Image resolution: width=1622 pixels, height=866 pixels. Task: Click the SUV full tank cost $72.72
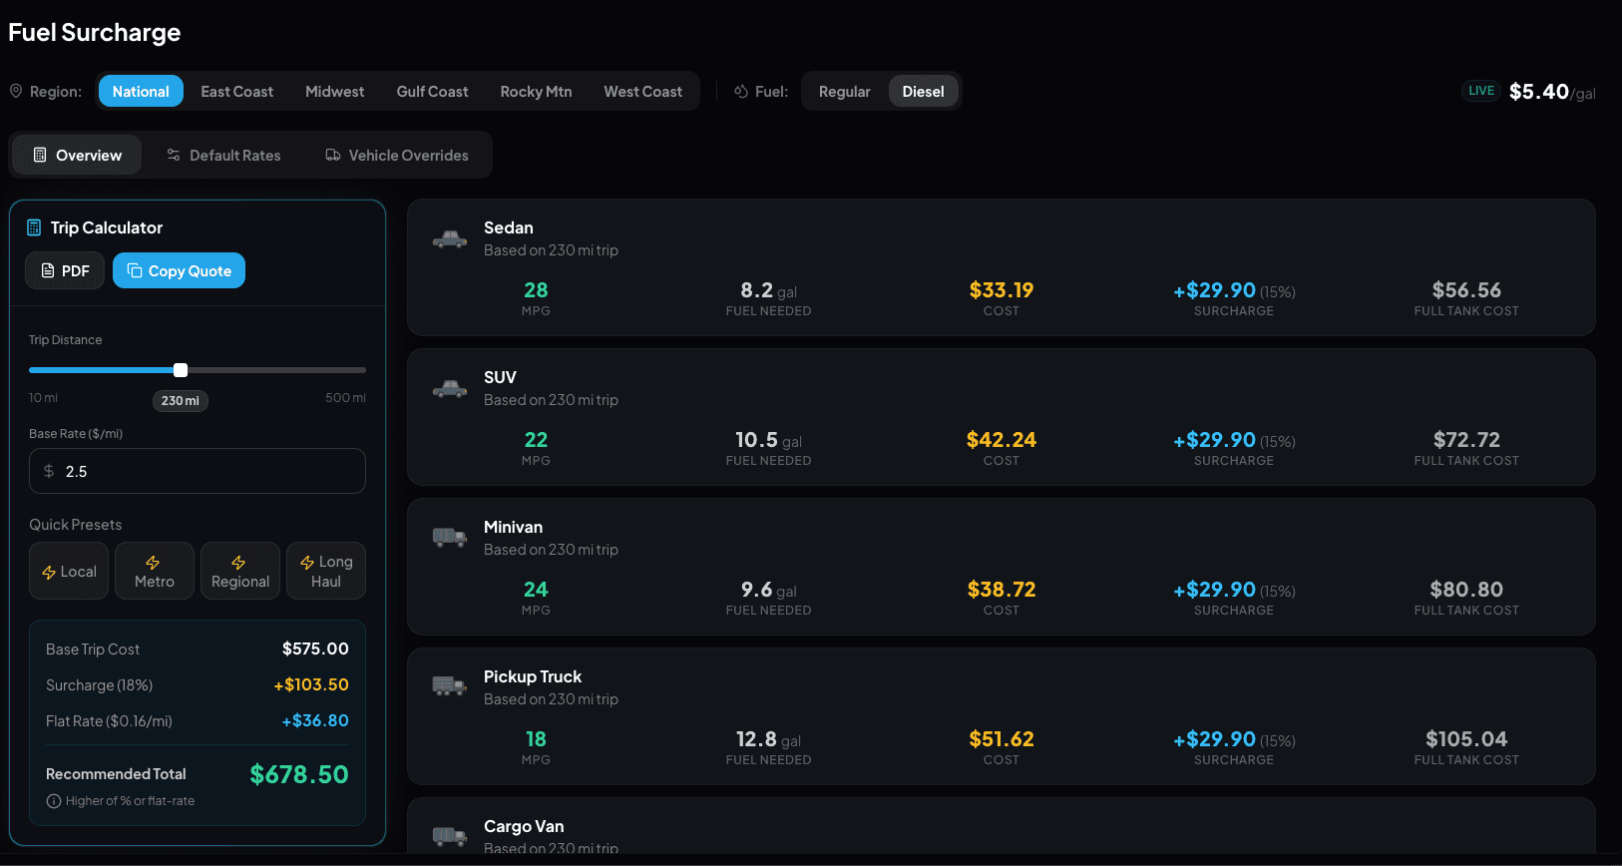[1466, 440]
